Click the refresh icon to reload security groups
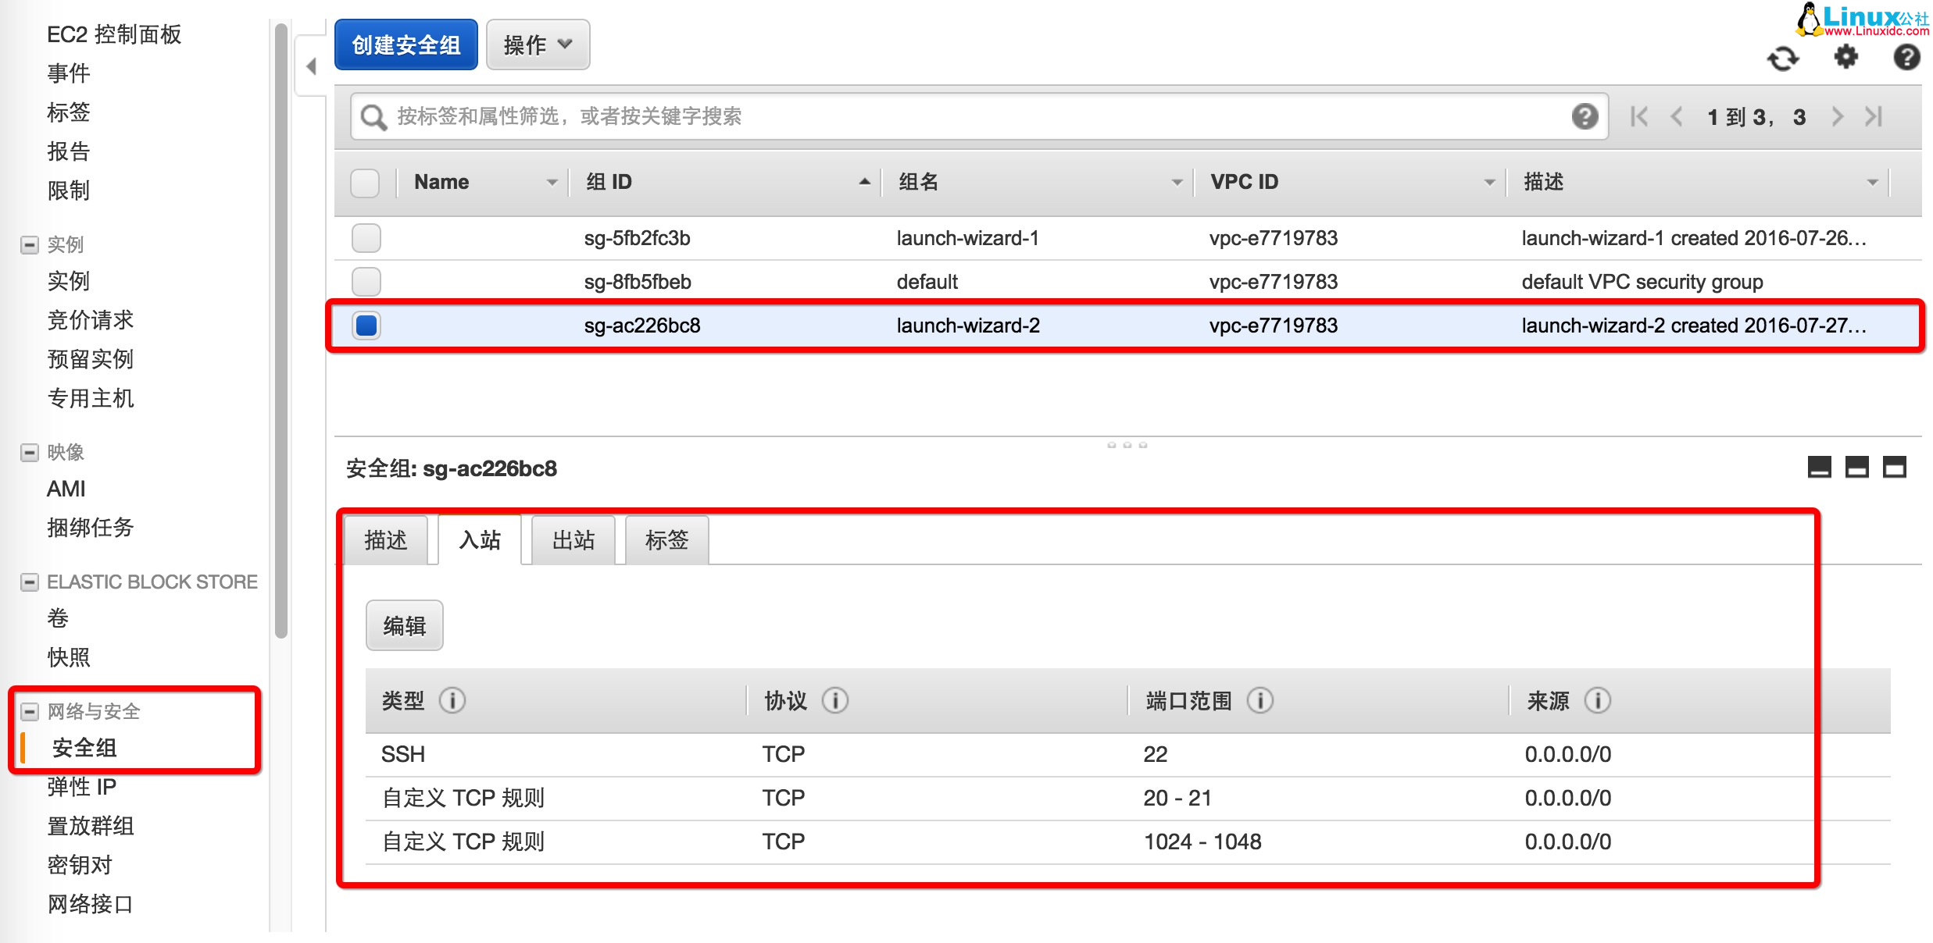The height and width of the screenshot is (943, 1933). pyautogui.click(x=1784, y=58)
